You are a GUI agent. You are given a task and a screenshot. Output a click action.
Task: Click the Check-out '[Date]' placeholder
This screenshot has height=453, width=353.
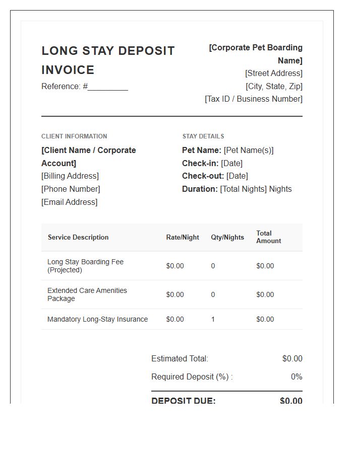[237, 176]
